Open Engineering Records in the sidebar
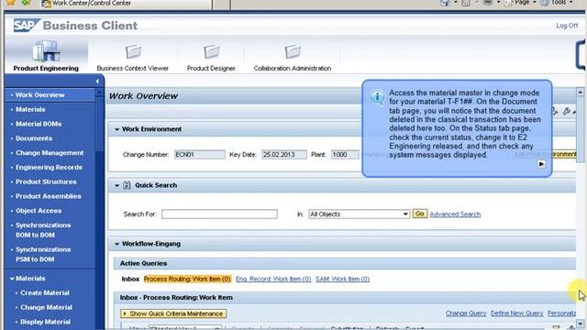This screenshot has height=330, width=587. coord(49,167)
